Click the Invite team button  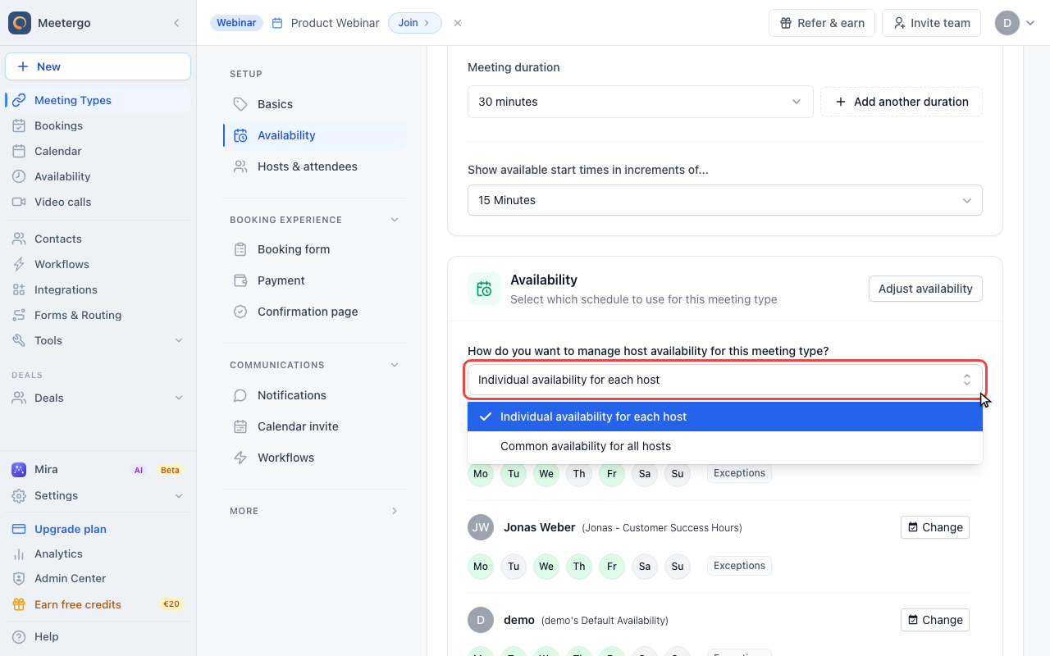(x=931, y=23)
